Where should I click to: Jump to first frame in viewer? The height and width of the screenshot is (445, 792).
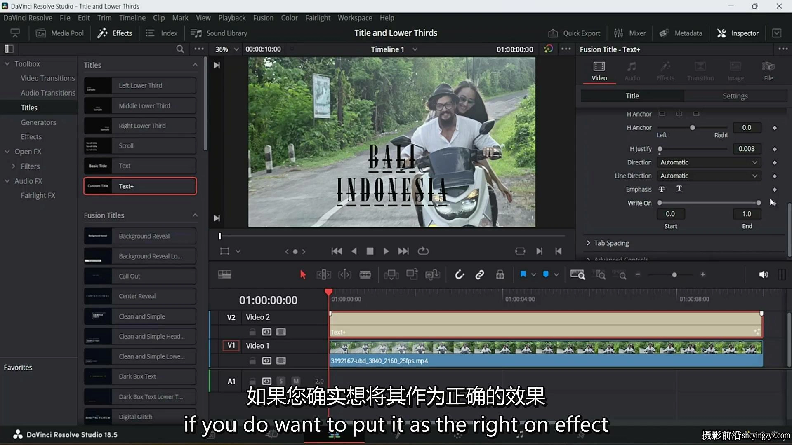tap(337, 251)
